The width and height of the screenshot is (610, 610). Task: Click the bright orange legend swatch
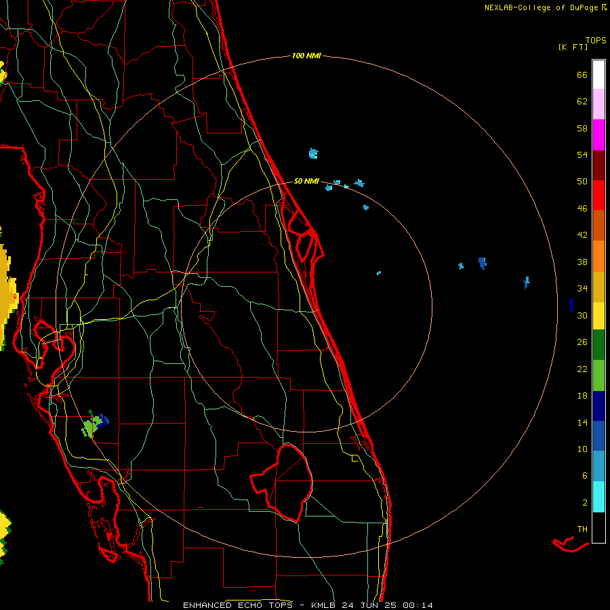click(x=598, y=256)
